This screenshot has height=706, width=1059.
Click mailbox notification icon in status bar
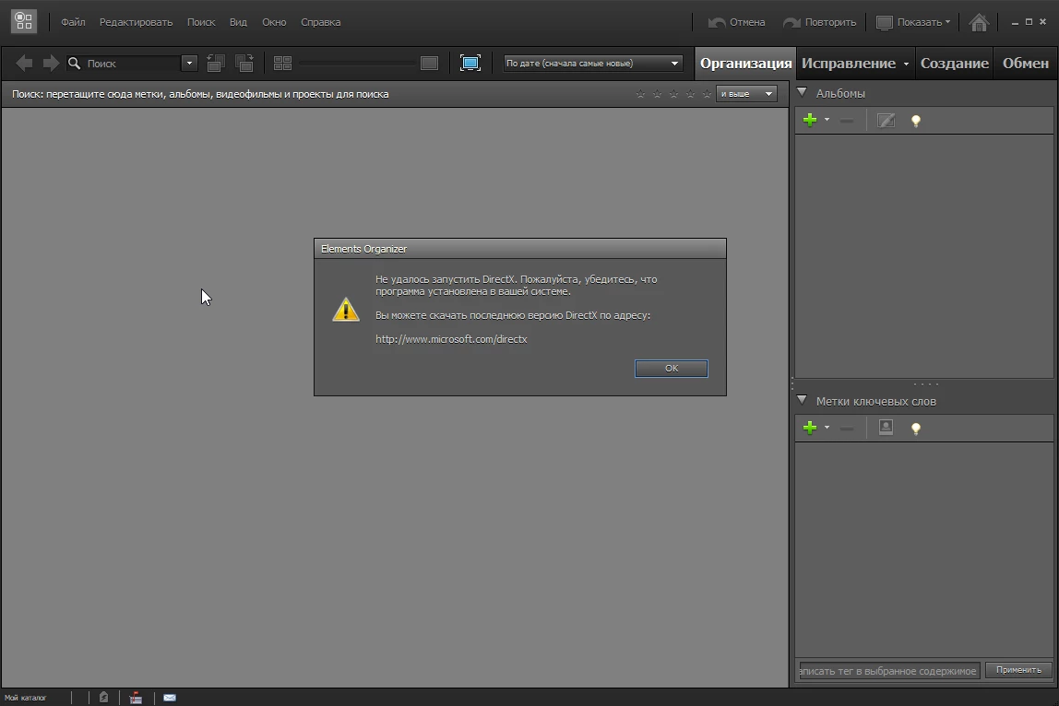point(136,697)
